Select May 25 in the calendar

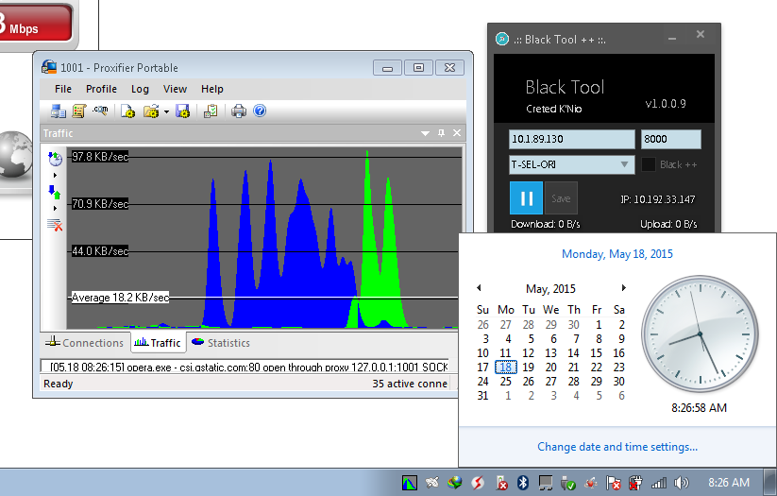tap(505, 382)
